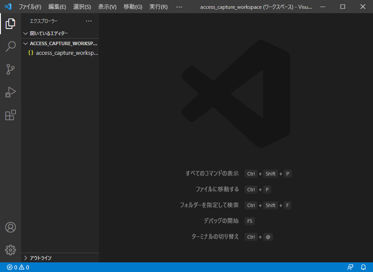Open the feedback icon in status bar
Screen dimensions: 373x272
pos(350,267)
